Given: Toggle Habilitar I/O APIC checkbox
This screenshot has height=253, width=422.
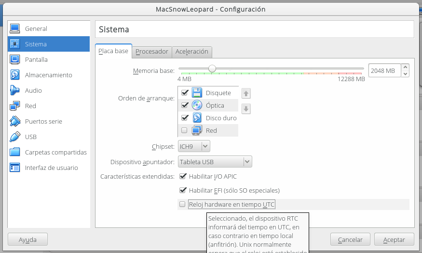Looking at the screenshot, I should (x=183, y=176).
